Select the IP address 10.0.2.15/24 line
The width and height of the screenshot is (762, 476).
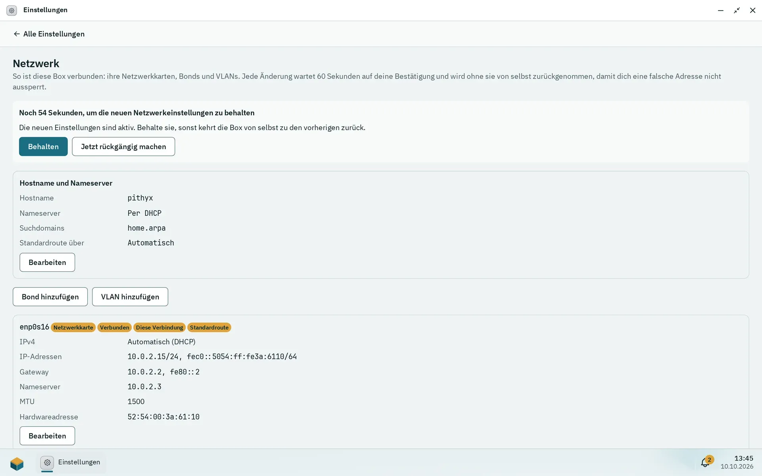pyautogui.click(x=212, y=357)
